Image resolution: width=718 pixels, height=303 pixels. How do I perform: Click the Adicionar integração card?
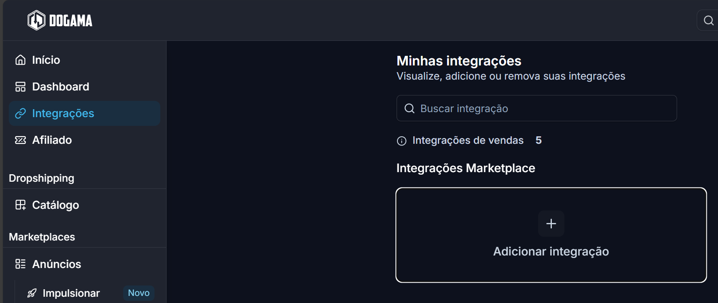[551, 235]
